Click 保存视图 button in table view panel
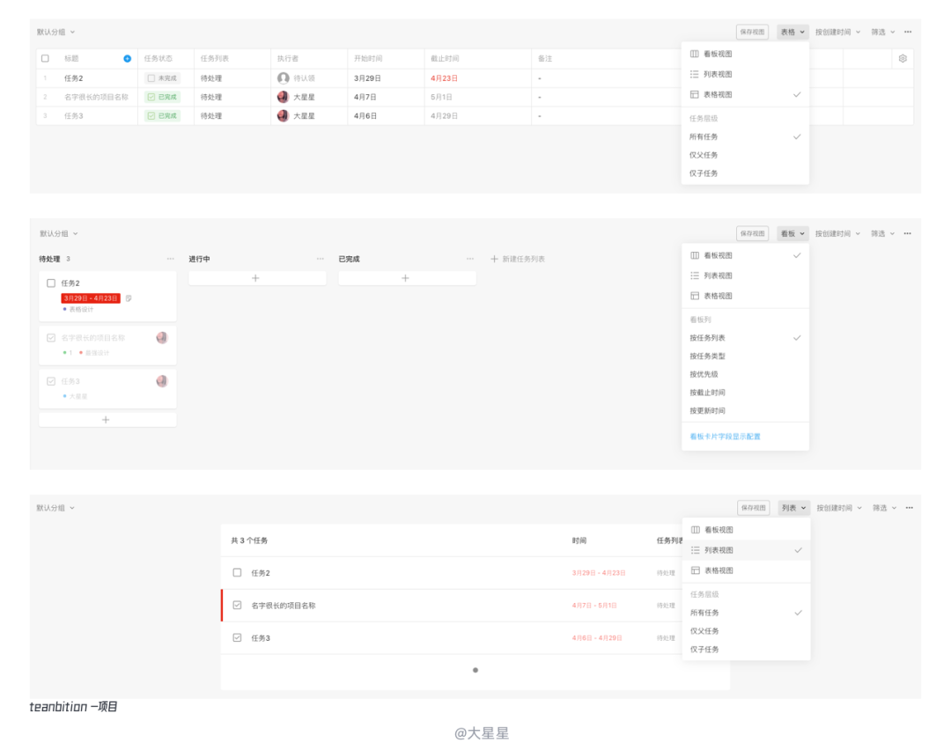 coord(752,33)
